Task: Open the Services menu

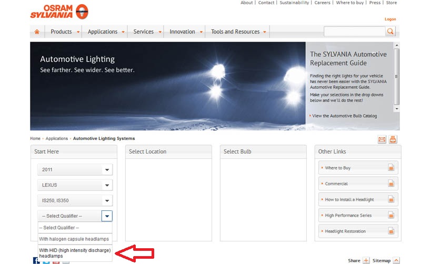Action: point(146,32)
